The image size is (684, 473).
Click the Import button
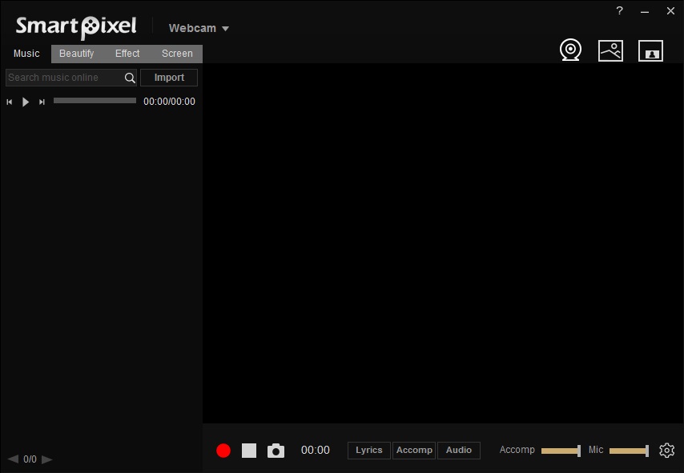tap(168, 77)
